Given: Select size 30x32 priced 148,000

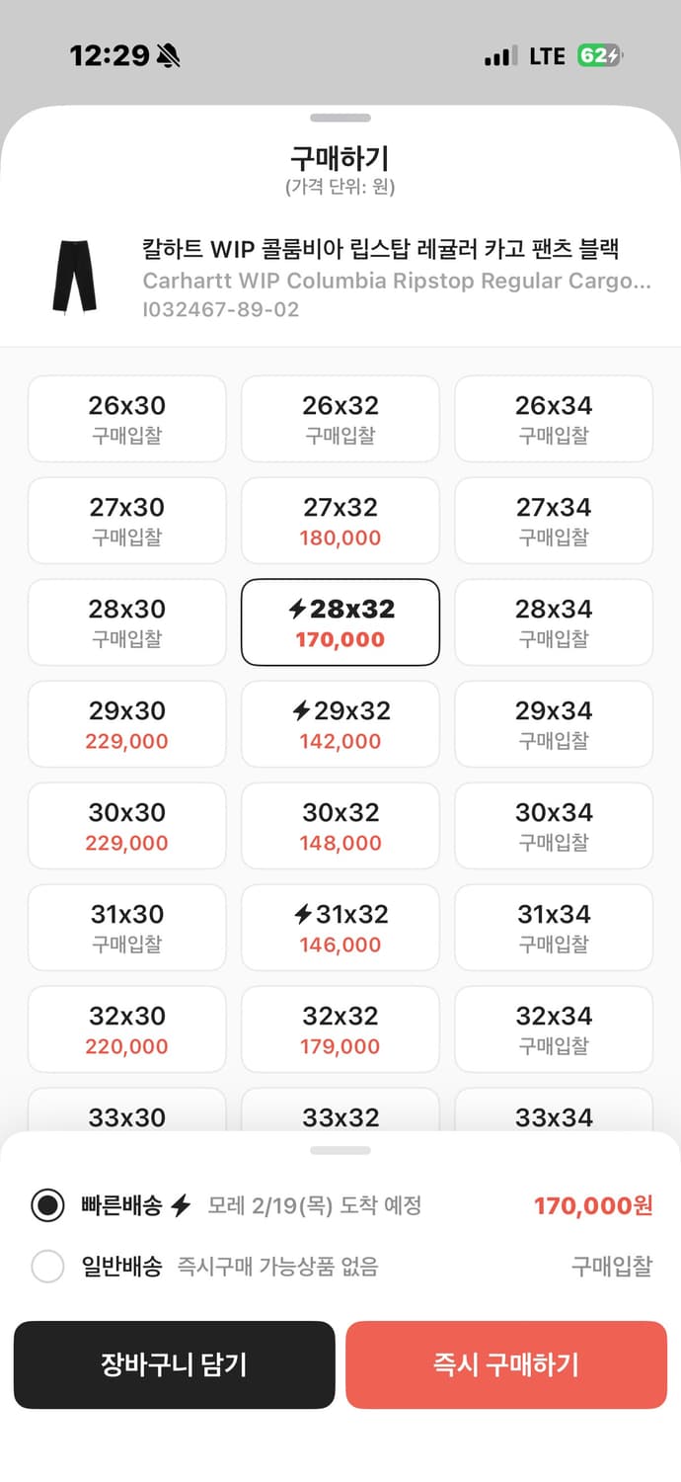Looking at the screenshot, I should [x=340, y=826].
